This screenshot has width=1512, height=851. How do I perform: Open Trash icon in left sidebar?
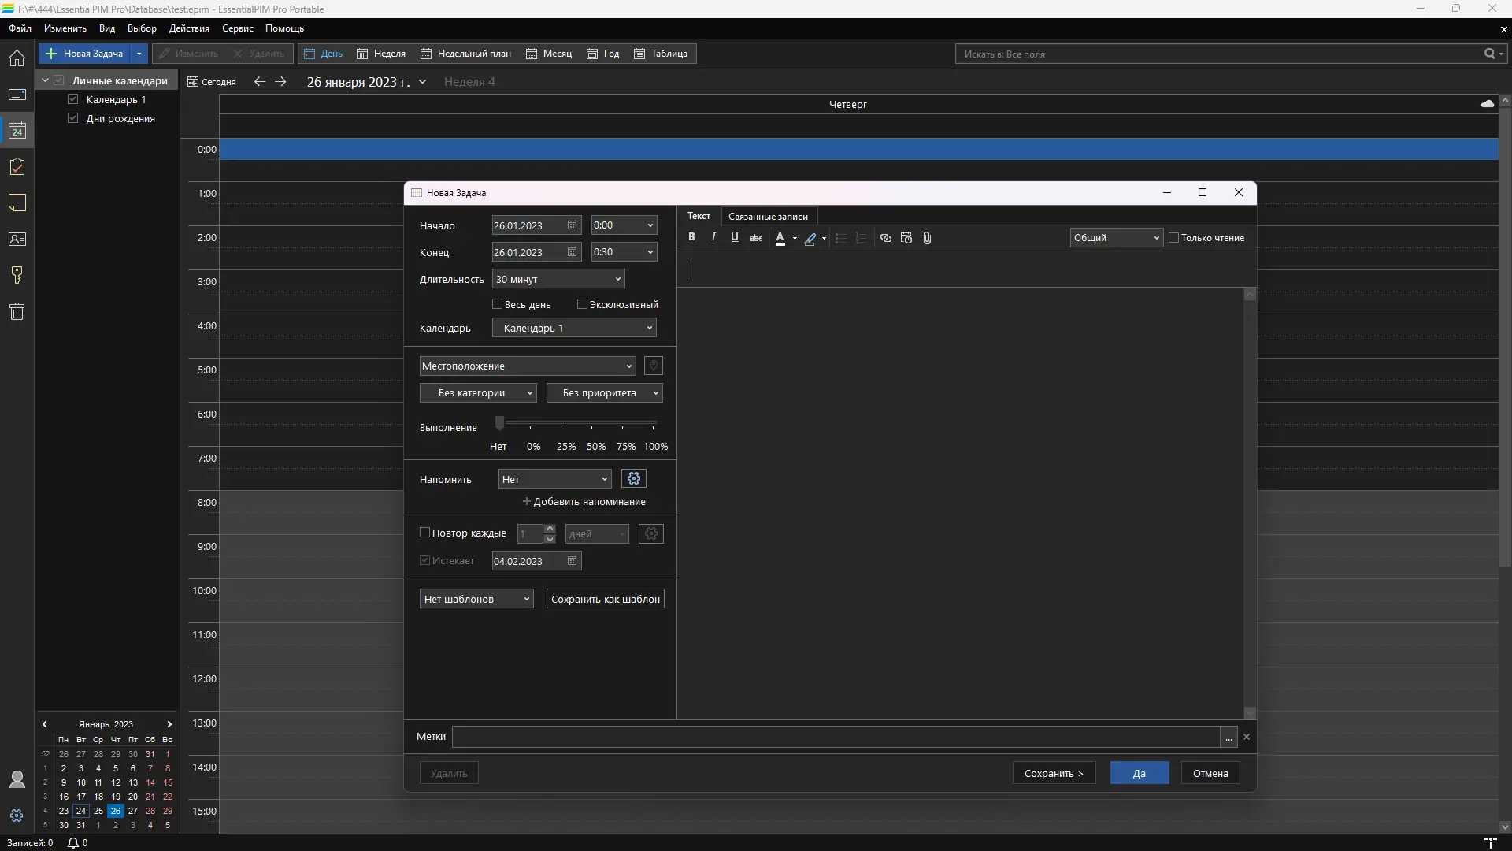[x=17, y=311]
